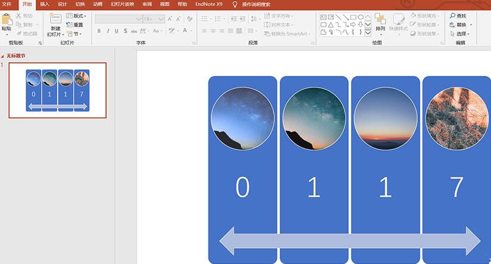The height and width of the screenshot is (264, 491).
Task: Open the Align Text (对齐文本) dropdown
Action: (279, 25)
